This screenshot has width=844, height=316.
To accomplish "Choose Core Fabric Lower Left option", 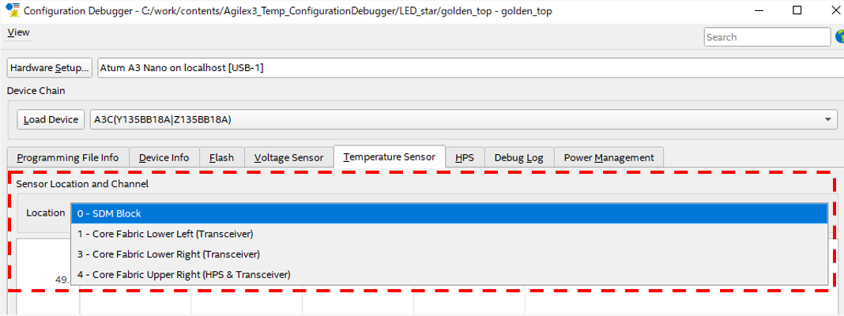I will pos(449,234).
